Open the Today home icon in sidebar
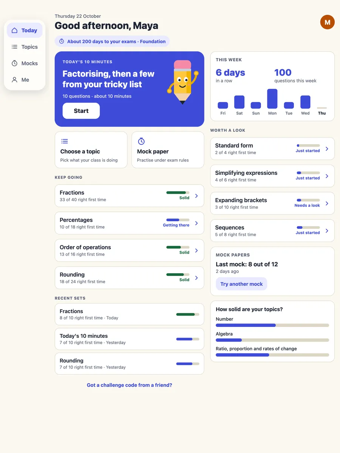Image resolution: width=340 pixels, height=453 pixels. pos(14,30)
